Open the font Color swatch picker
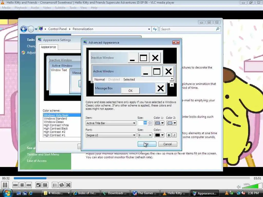This screenshot has width=263, height=197. point(159,135)
